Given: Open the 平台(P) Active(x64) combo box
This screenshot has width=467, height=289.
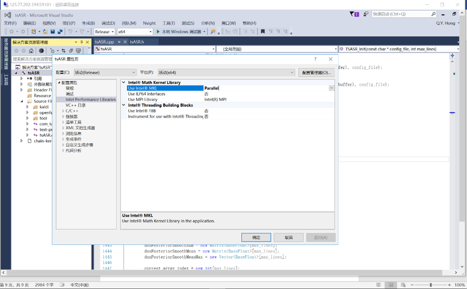Looking at the screenshot, I should tap(226, 72).
